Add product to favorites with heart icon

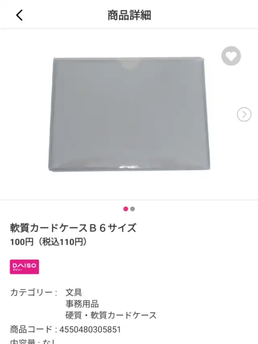[231, 56]
